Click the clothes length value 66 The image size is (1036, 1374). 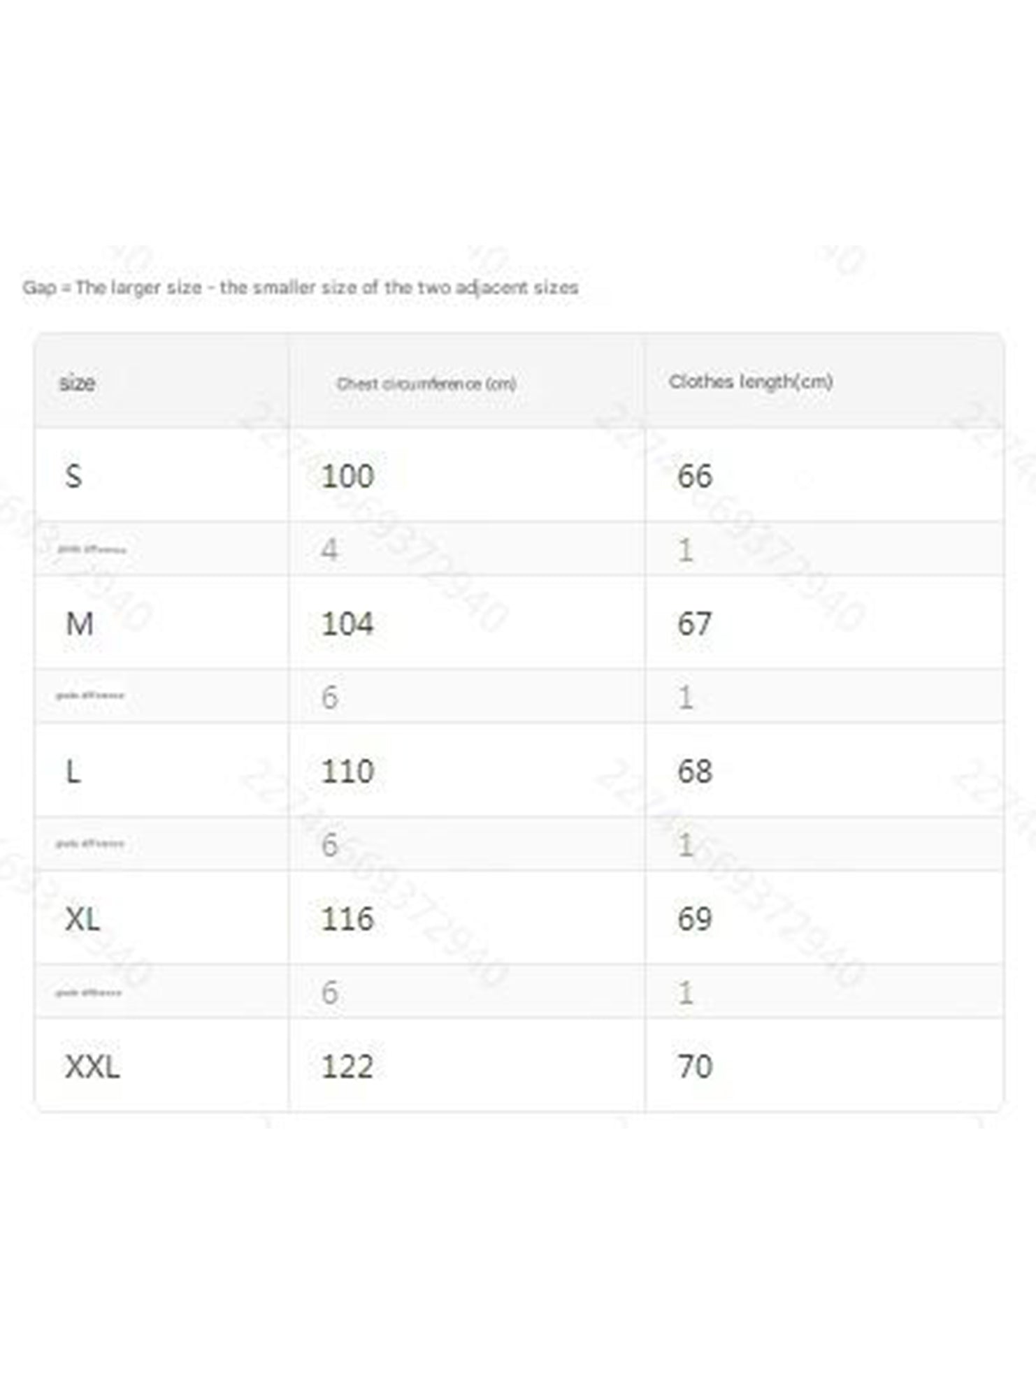695,476
